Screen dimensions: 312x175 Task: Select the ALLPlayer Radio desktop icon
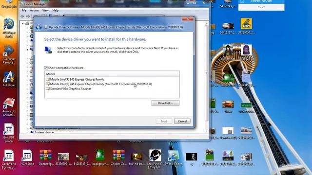9,28
